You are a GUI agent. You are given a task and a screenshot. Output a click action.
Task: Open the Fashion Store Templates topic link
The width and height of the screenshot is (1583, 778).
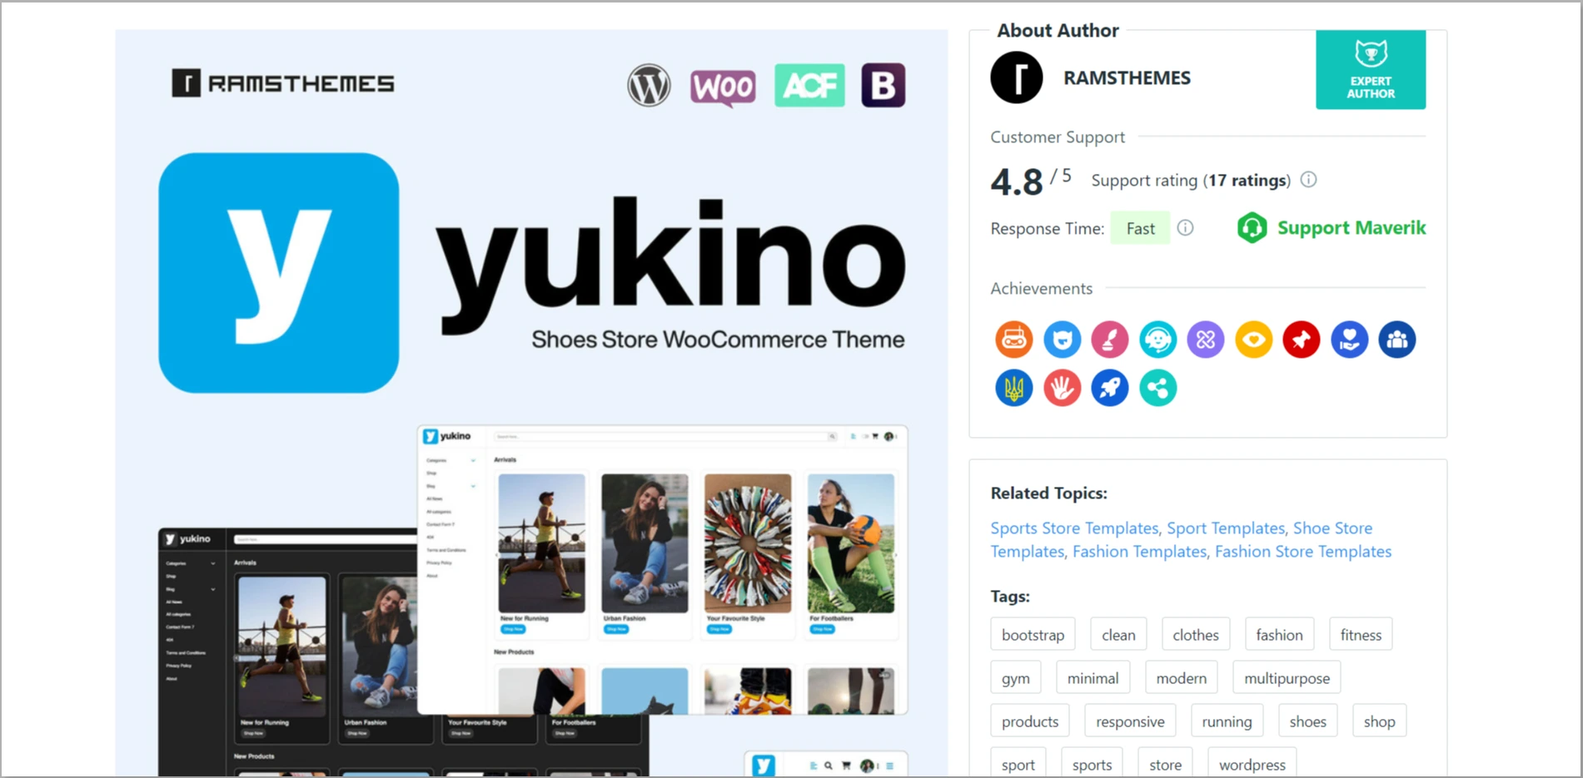pyautogui.click(x=1302, y=552)
